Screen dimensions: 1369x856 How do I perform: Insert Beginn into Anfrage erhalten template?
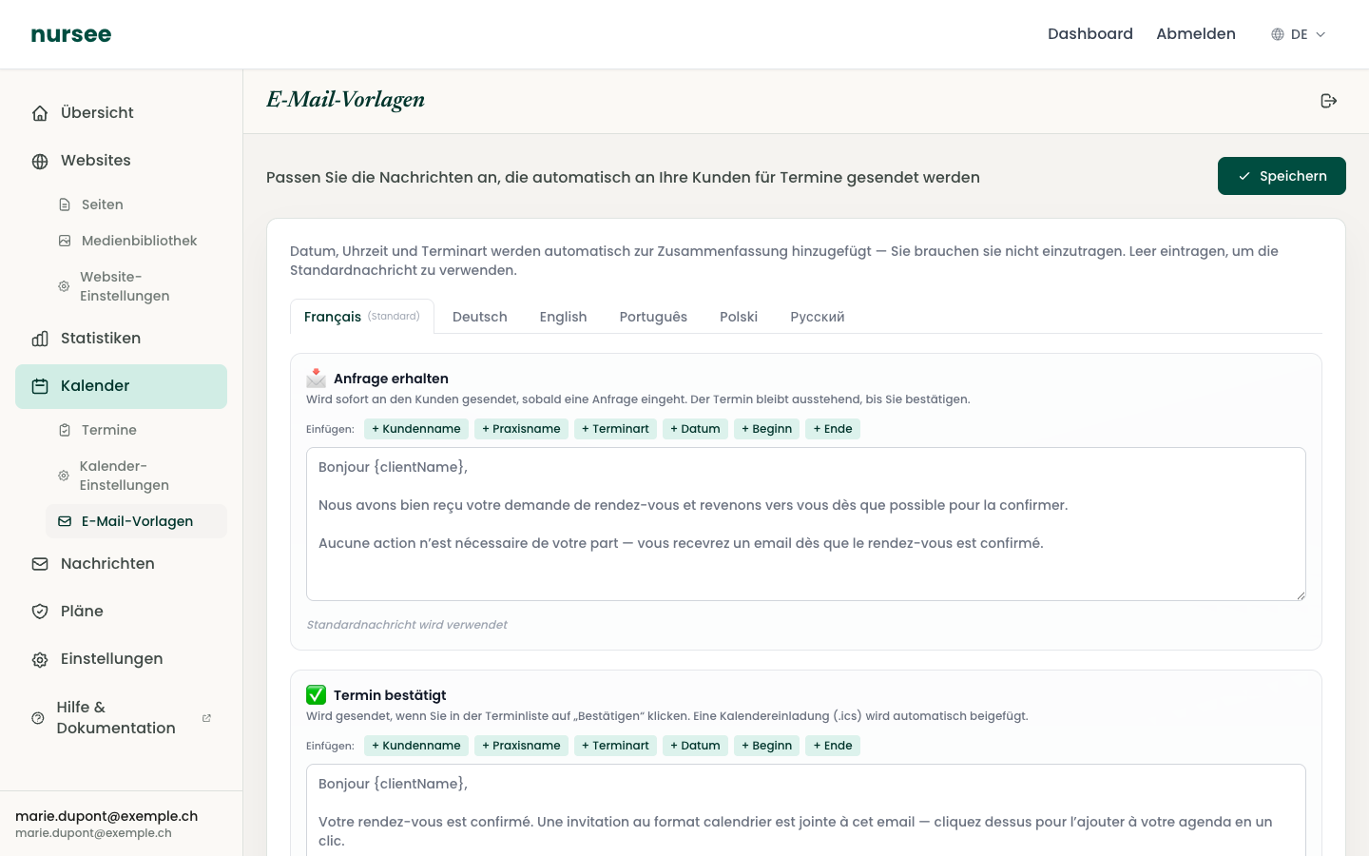(766, 429)
